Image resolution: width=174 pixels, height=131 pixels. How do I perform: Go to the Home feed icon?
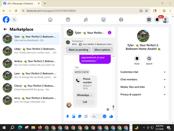point(50,20)
